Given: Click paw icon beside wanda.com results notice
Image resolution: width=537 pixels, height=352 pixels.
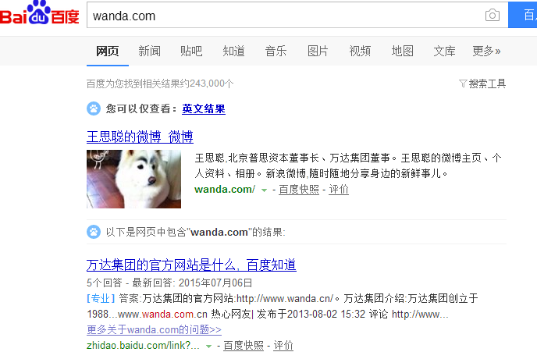Looking at the screenshot, I should [94, 232].
